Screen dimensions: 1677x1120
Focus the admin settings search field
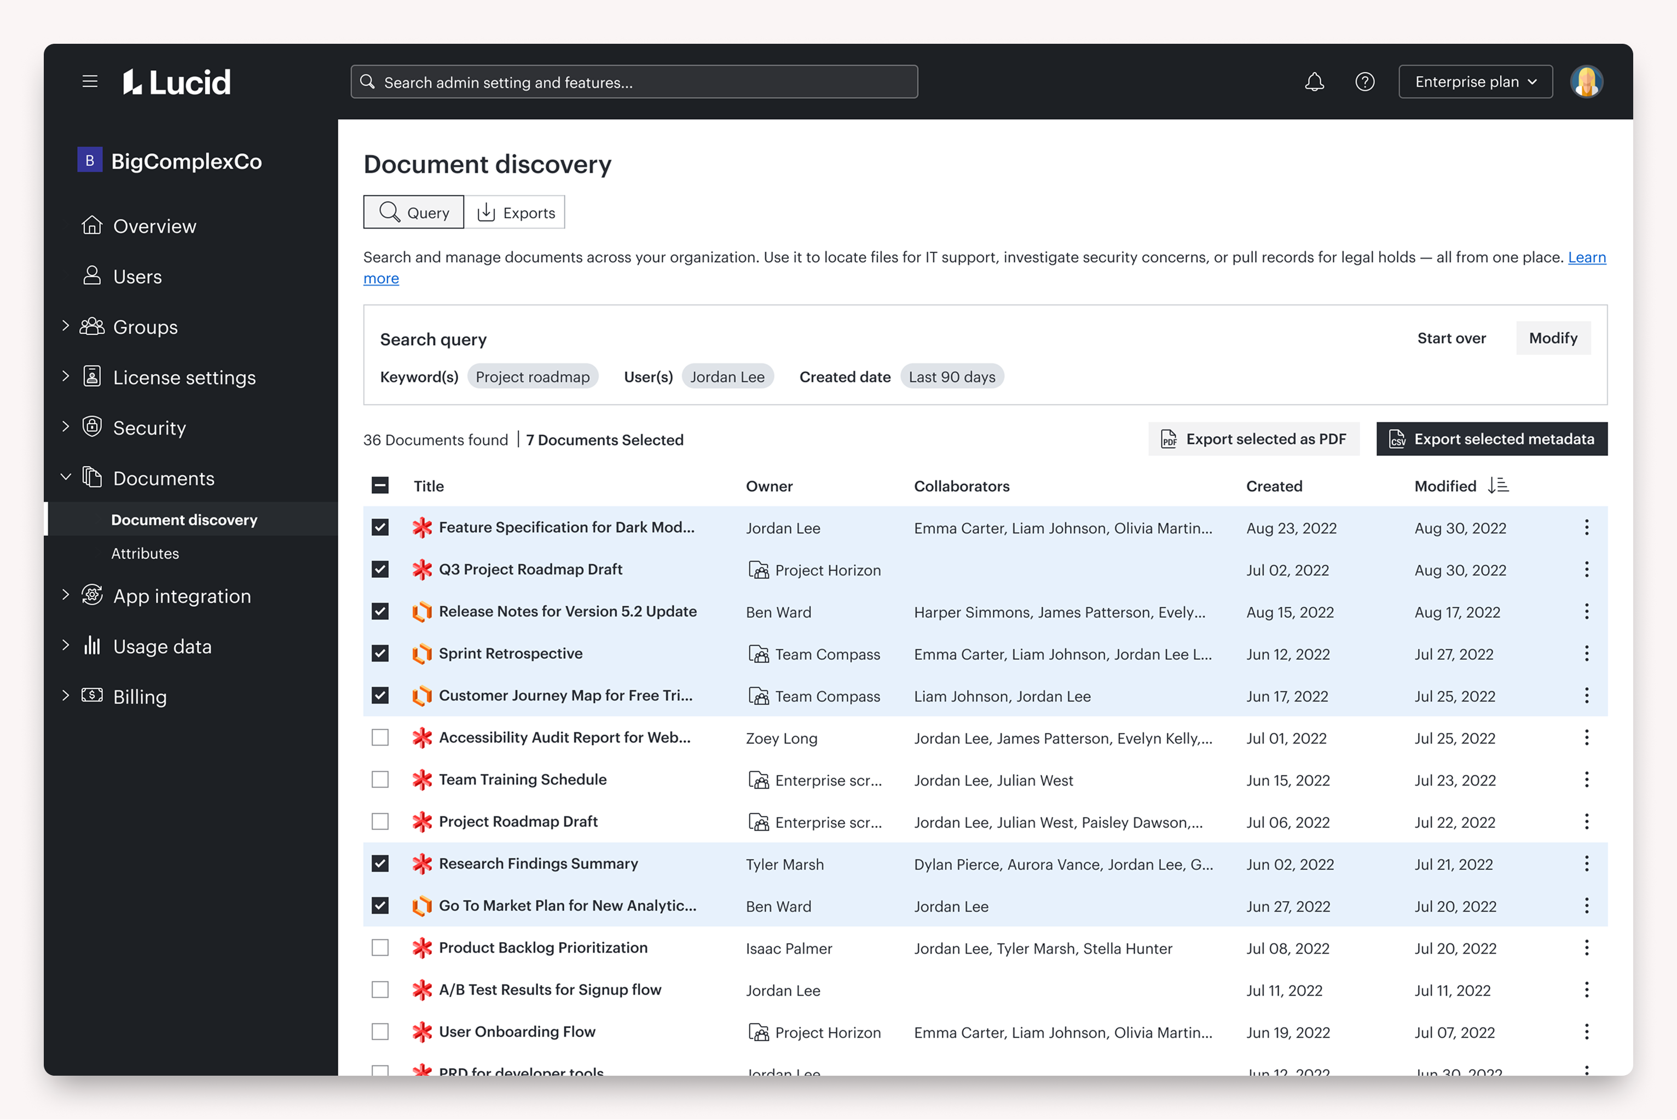point(634,82)
